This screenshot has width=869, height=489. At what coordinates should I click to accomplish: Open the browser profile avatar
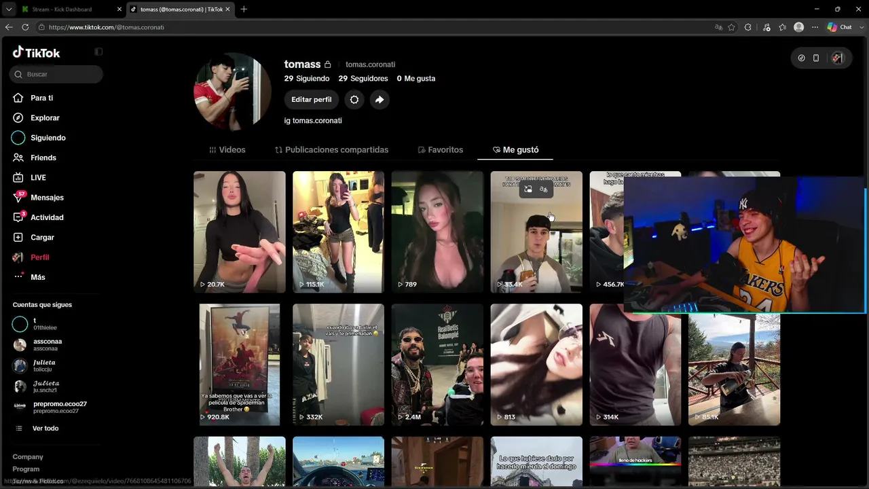click(799, 27)
